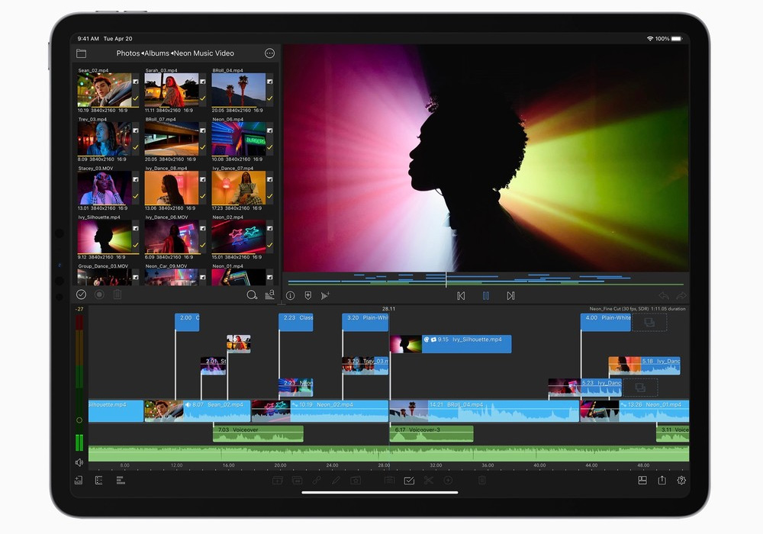Select the 3.20 Plain-White title clip

[365, 322]
